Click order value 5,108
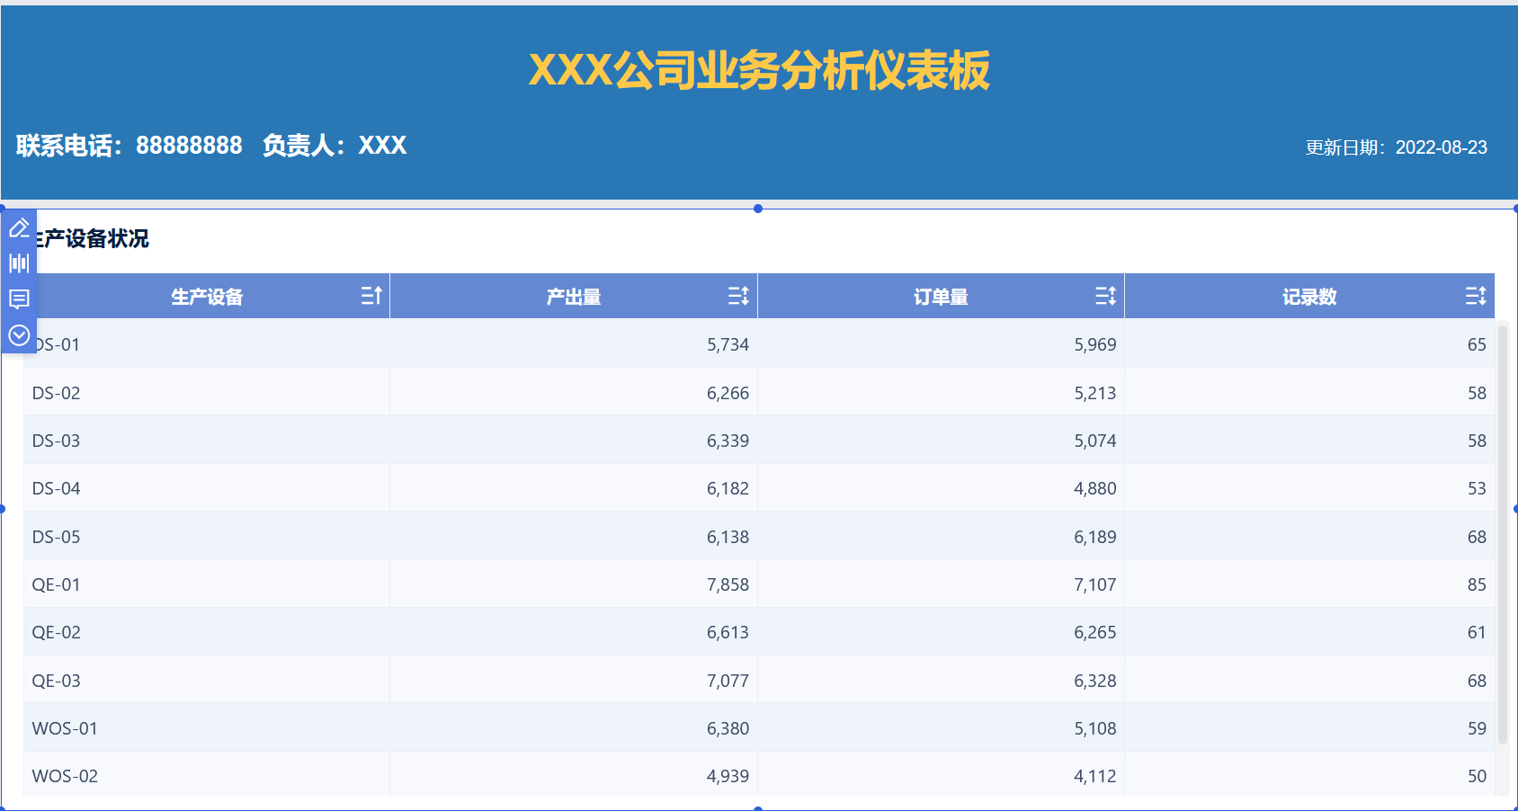Screen dimensions: 1518x811 [x=1095, y=728]
